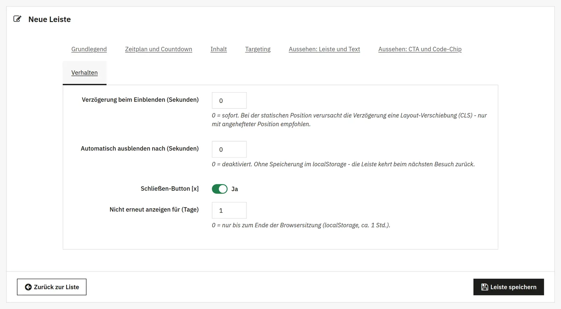561x309 pixels.
Task: Open the Inhalt tab
Action: pyautogui.click(x=218, y=49)
